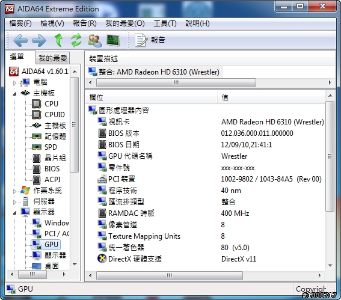The width and height of the screenshot is (341, 300).
Task: Open the monitor diagnostics toolbar icon
Action: point(113,40)
